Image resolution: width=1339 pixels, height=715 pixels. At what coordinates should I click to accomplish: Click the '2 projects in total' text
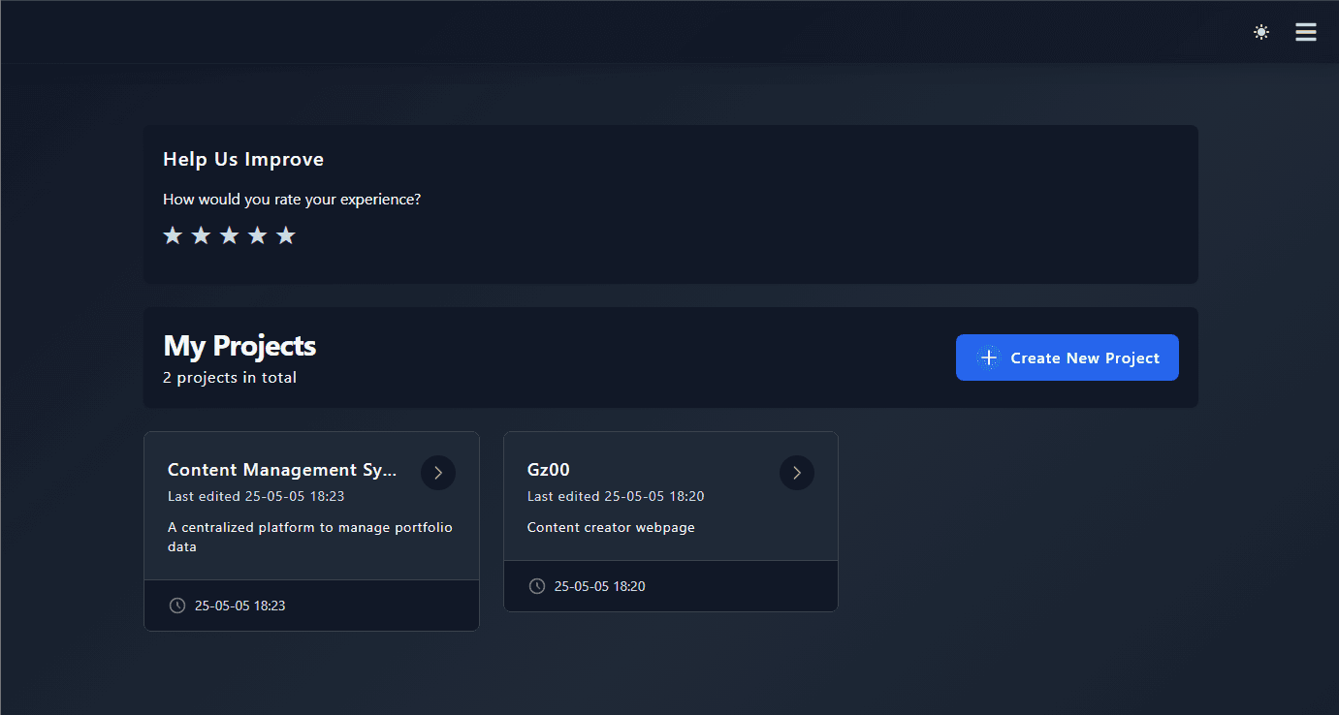click(230, 378)
